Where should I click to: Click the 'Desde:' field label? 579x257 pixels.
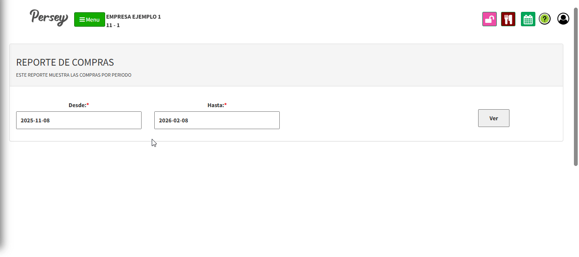[x=77, y=105]
